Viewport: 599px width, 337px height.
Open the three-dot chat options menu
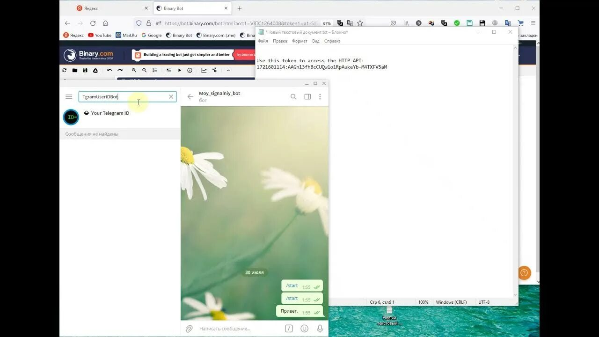(320, 97)
